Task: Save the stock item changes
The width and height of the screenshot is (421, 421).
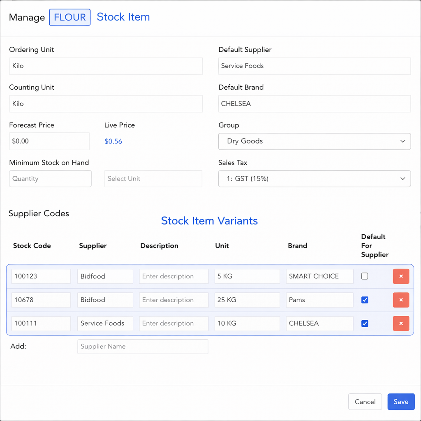Action: click(401, 402)
